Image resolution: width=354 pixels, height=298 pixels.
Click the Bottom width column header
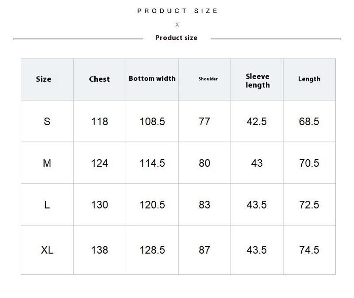[152, 79]
